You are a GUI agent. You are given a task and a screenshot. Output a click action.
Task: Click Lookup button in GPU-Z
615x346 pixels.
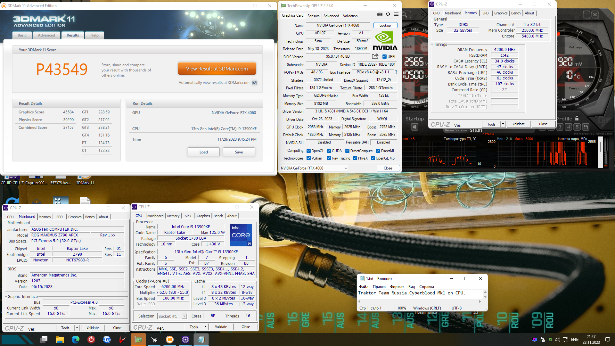pyautogui.click(x=385, y=25)
